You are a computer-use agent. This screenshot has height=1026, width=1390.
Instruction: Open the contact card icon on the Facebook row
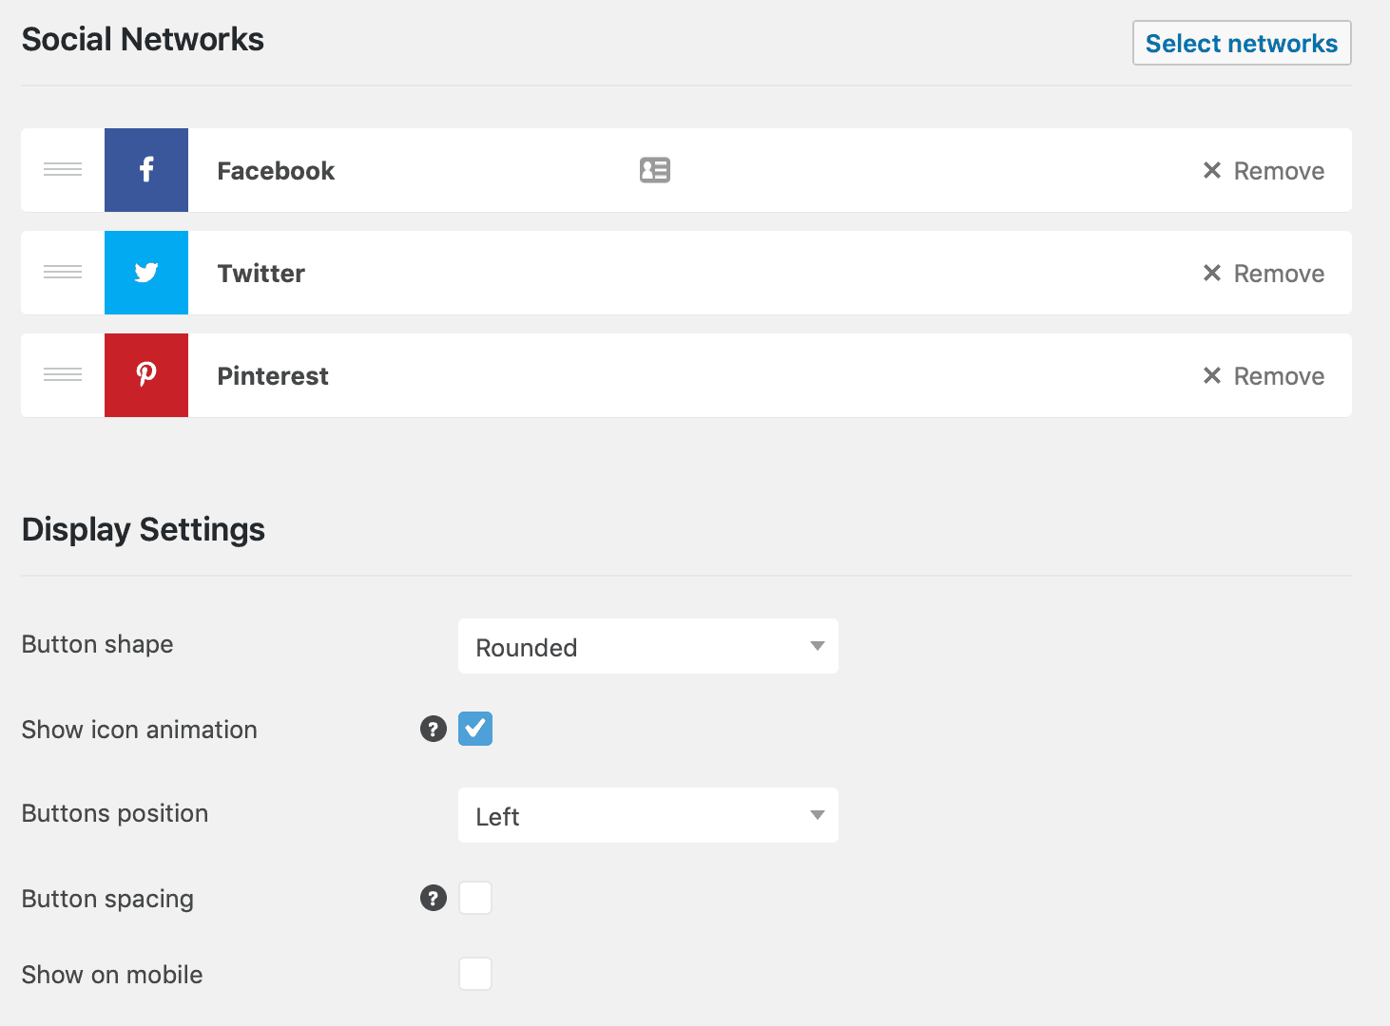click(x=654, y=170)
